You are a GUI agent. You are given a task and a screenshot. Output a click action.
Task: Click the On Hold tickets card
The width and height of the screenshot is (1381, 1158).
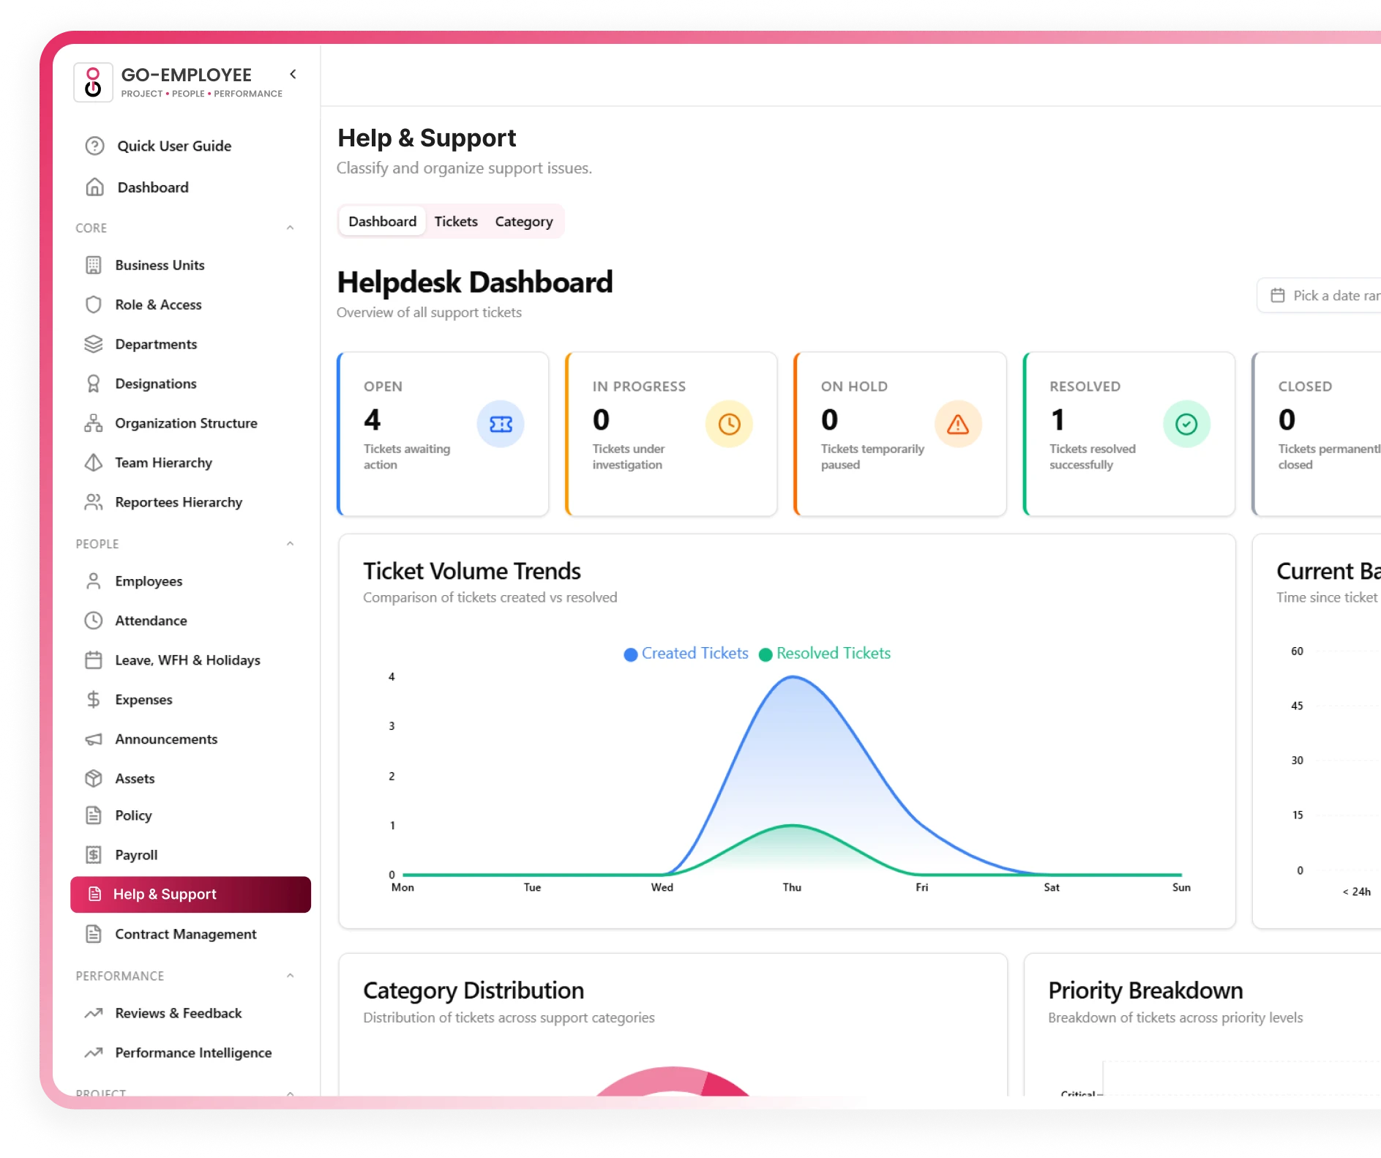pos(900,434)
